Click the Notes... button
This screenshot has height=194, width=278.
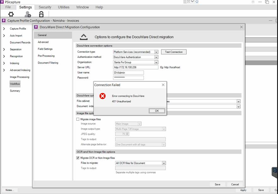point(9,190)
